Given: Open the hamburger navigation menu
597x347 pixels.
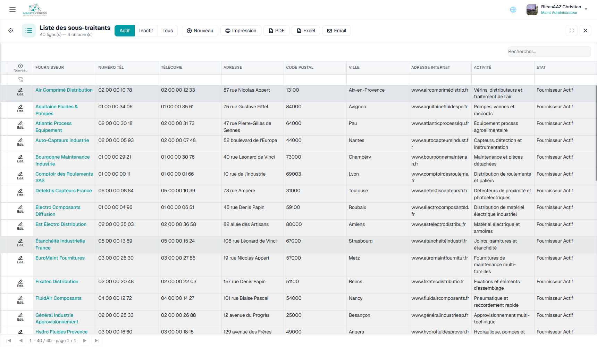Looking at the screenshot, I should pyautogui.click(x=12, y=10).
